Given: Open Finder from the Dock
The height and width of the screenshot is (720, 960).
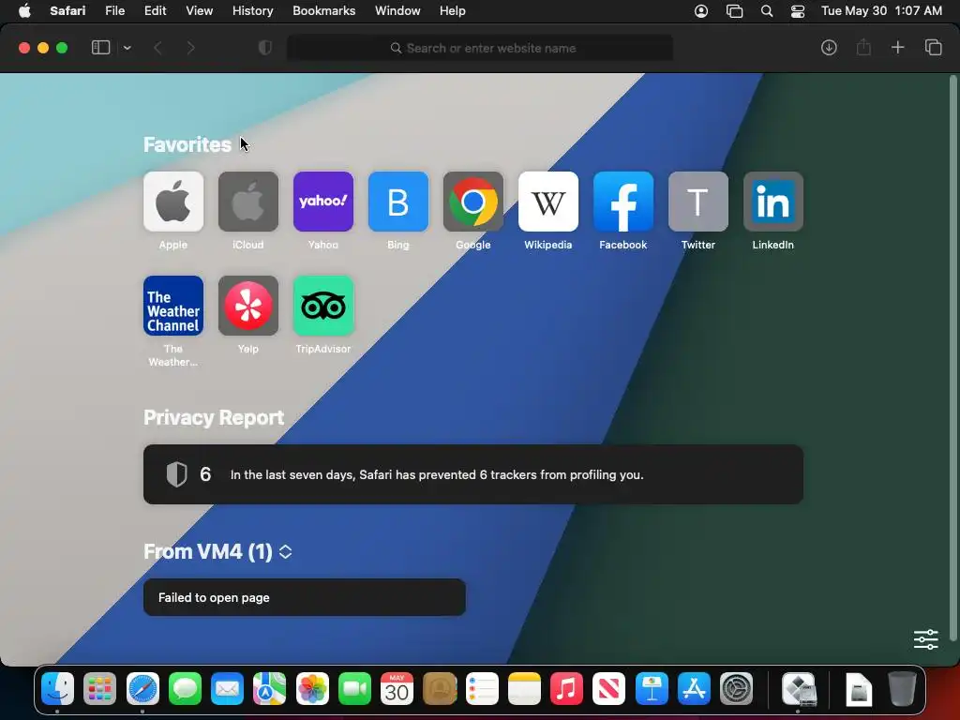Looking at the screenshot, I should tap(57, 689).
